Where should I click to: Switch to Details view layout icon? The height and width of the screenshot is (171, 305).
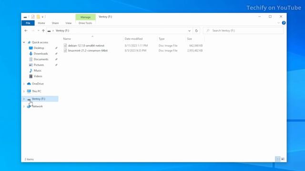click(277, 159)
